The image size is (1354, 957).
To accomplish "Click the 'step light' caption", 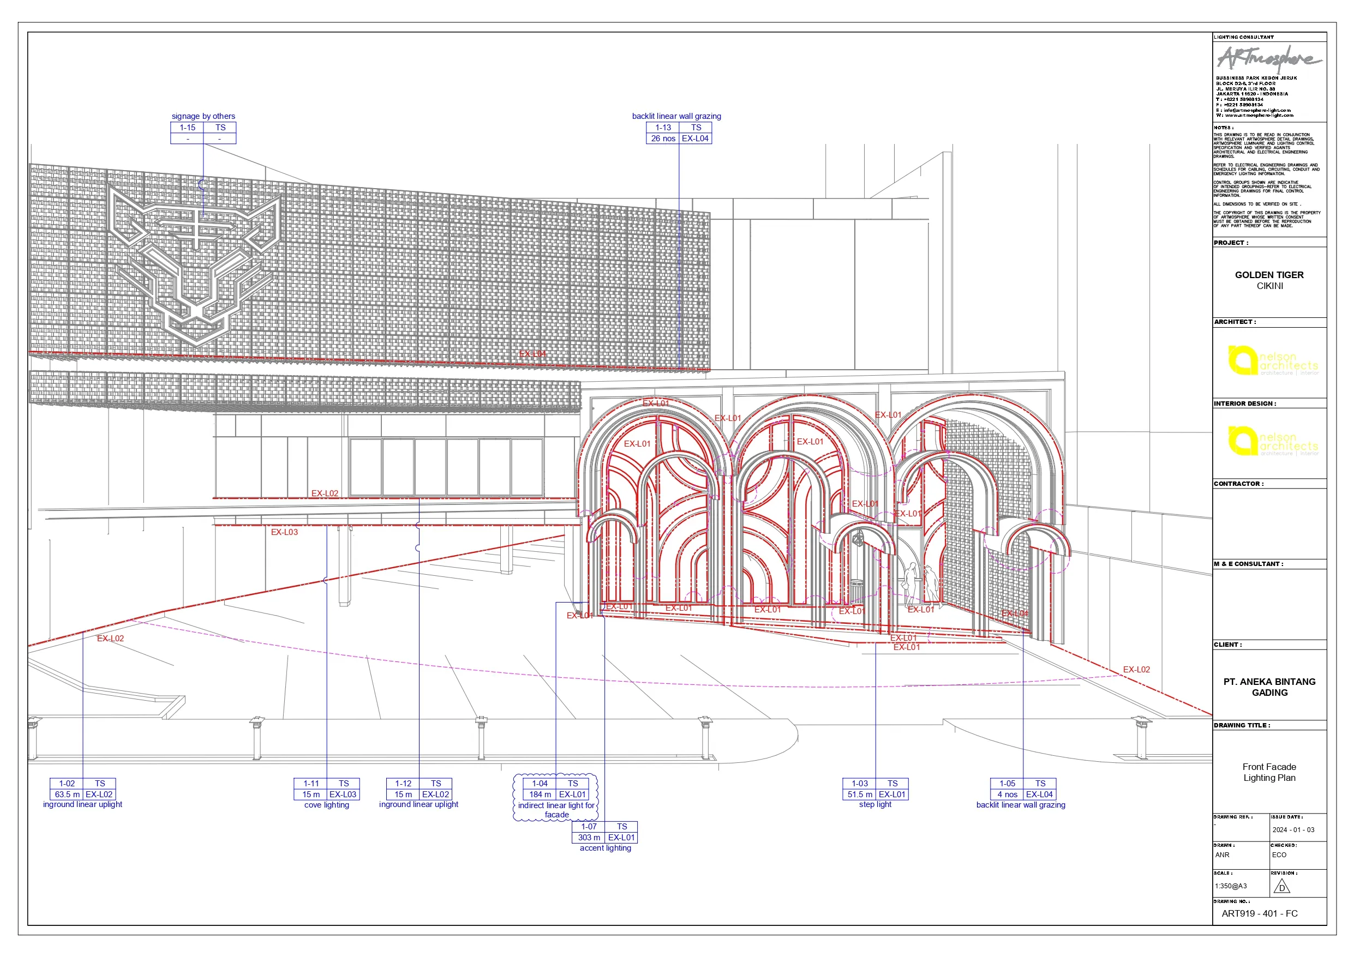I will 875,804.
